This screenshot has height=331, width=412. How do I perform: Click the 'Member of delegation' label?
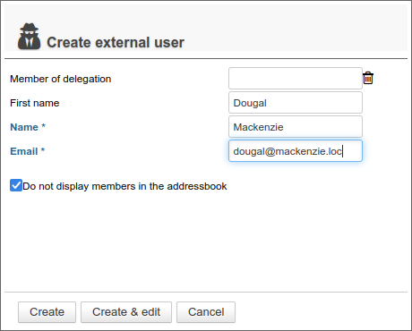click(x=61, y=79)
